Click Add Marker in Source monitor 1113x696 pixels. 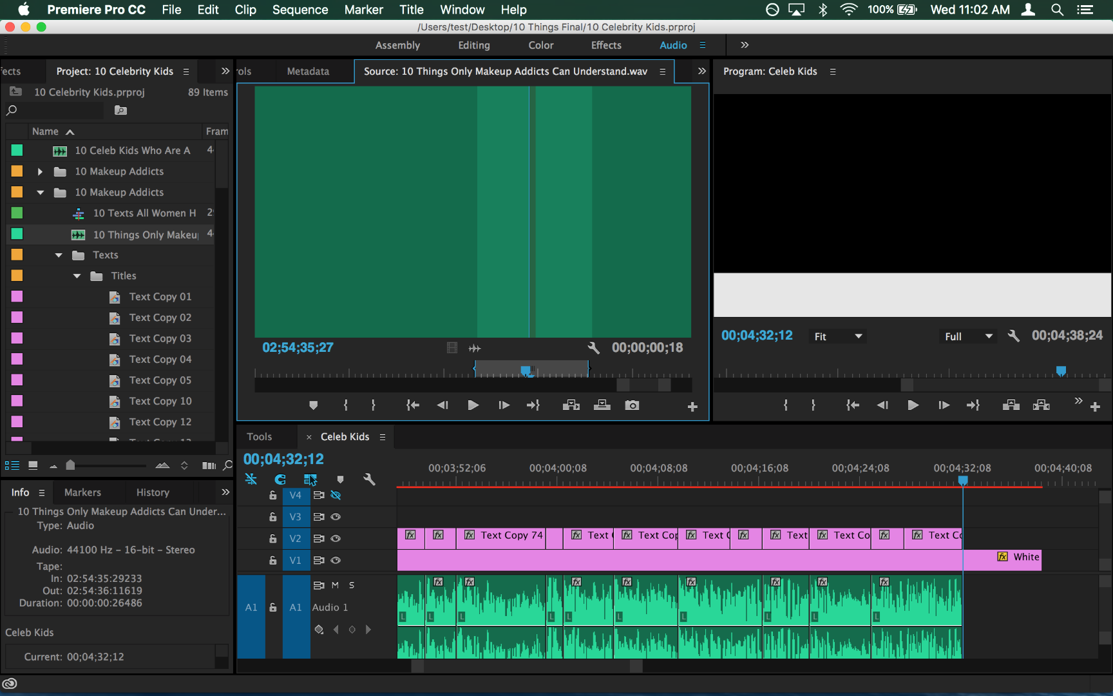tap(313, 405)
